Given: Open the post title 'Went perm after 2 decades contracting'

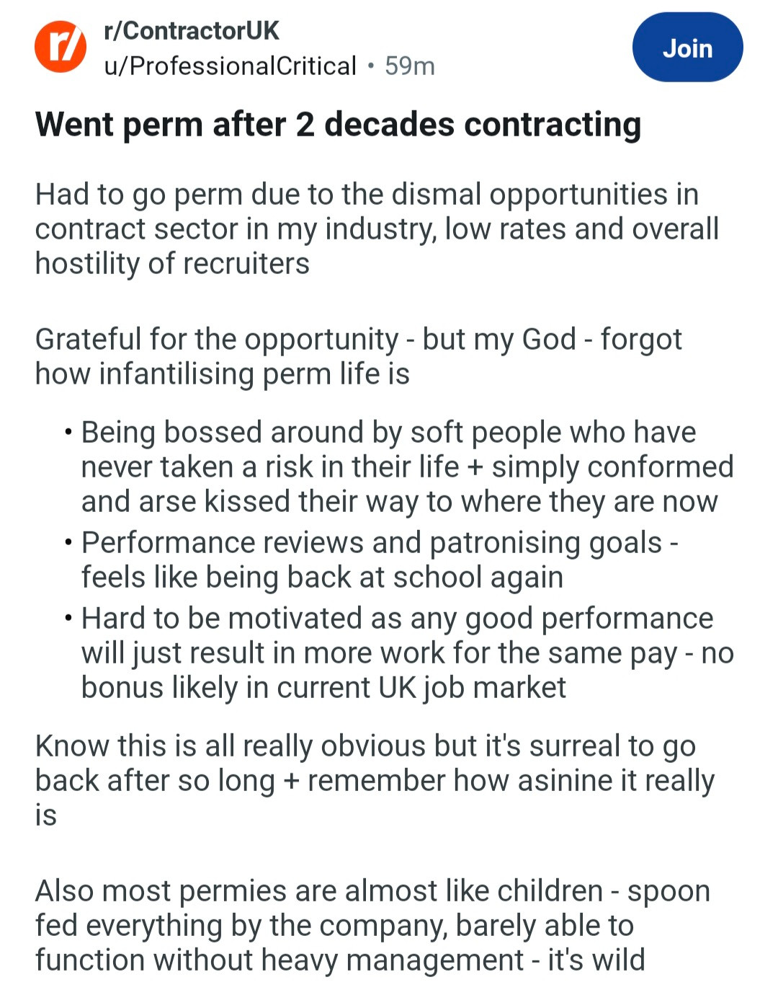Looking at the screenshot, I should coord(338,124).
